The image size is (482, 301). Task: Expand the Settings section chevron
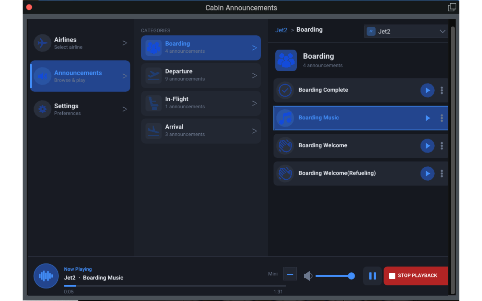tap(125, 109)
